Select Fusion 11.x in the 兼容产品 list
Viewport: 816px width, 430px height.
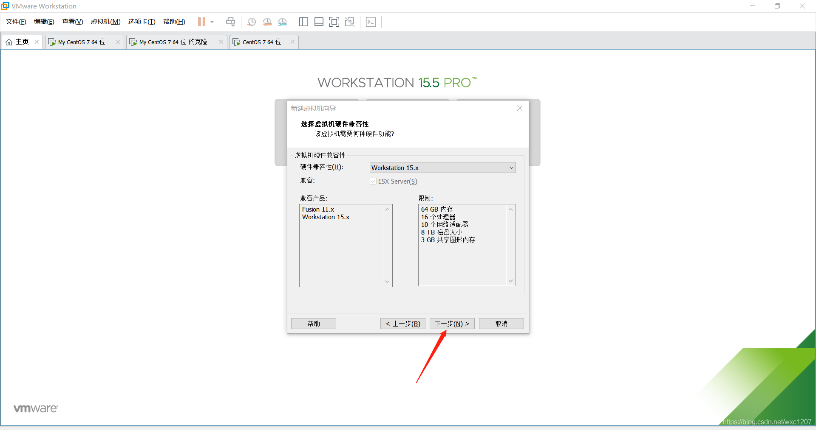click(318, 209)
